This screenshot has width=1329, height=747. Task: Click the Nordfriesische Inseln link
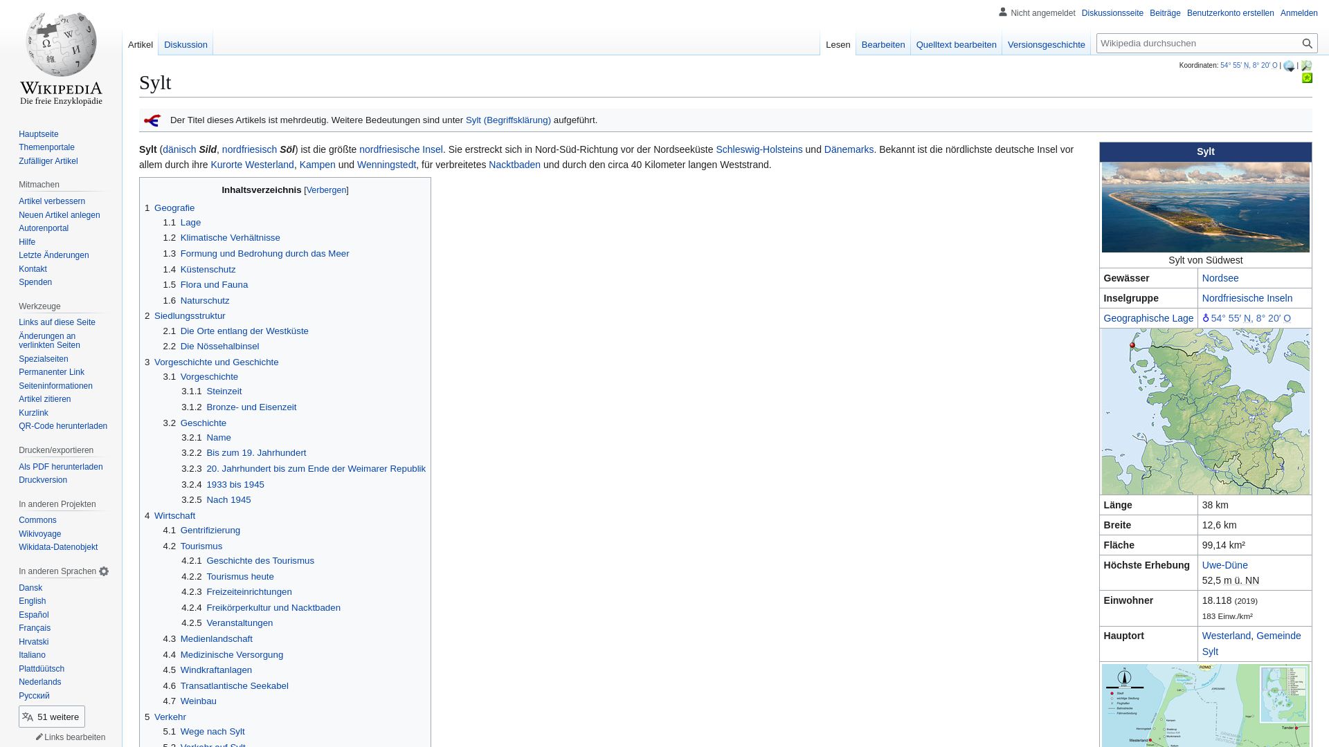(x=1247, y=298)
